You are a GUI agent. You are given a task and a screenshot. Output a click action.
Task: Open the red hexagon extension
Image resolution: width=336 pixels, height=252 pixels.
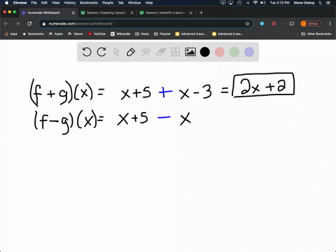tap(274, 24)
